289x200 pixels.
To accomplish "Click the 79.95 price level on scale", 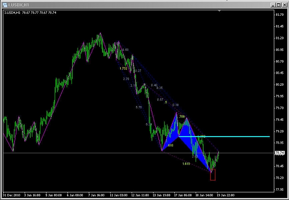I will 279,96.
